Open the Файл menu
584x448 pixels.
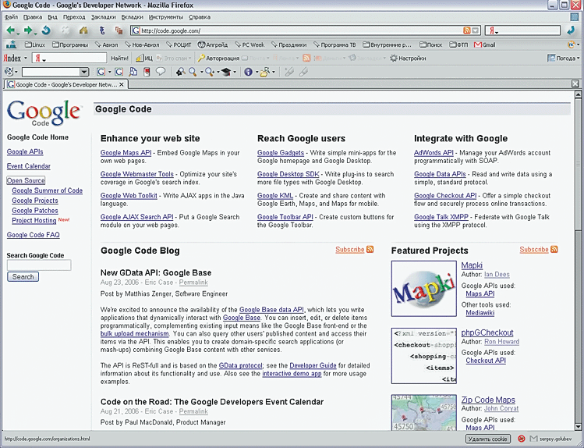pos(11,17)
